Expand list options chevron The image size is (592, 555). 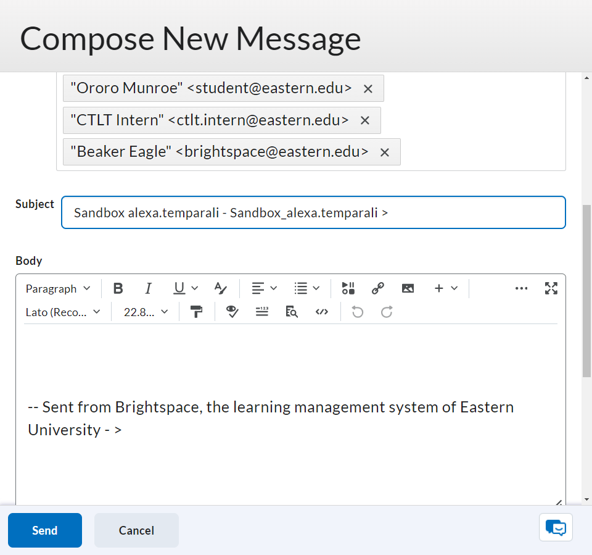(x=316, y=288)
